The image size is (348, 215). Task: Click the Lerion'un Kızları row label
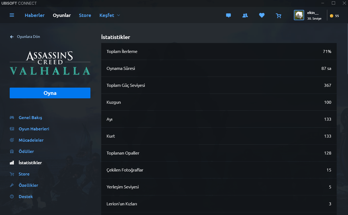coord(122,204)
